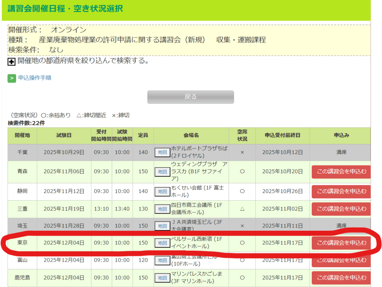Viewport: 382px width, 287px height.
Task: Open the 地図 map for the 千葉 venue
Action: tap(162, 152)
